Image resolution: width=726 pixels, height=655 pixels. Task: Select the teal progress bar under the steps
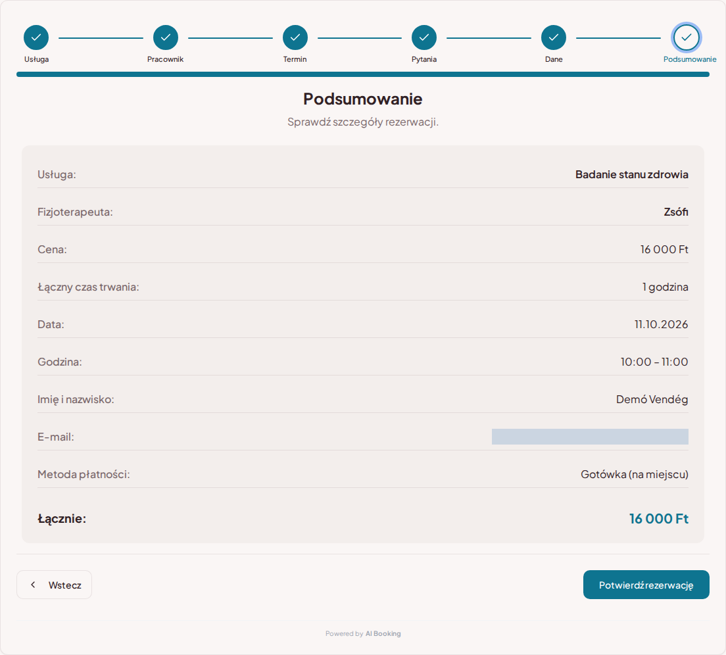point(363,74)
